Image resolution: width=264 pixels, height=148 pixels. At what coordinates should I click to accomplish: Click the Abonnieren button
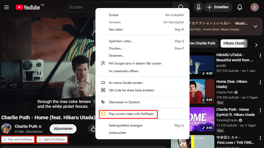click(x=63, y=129)
